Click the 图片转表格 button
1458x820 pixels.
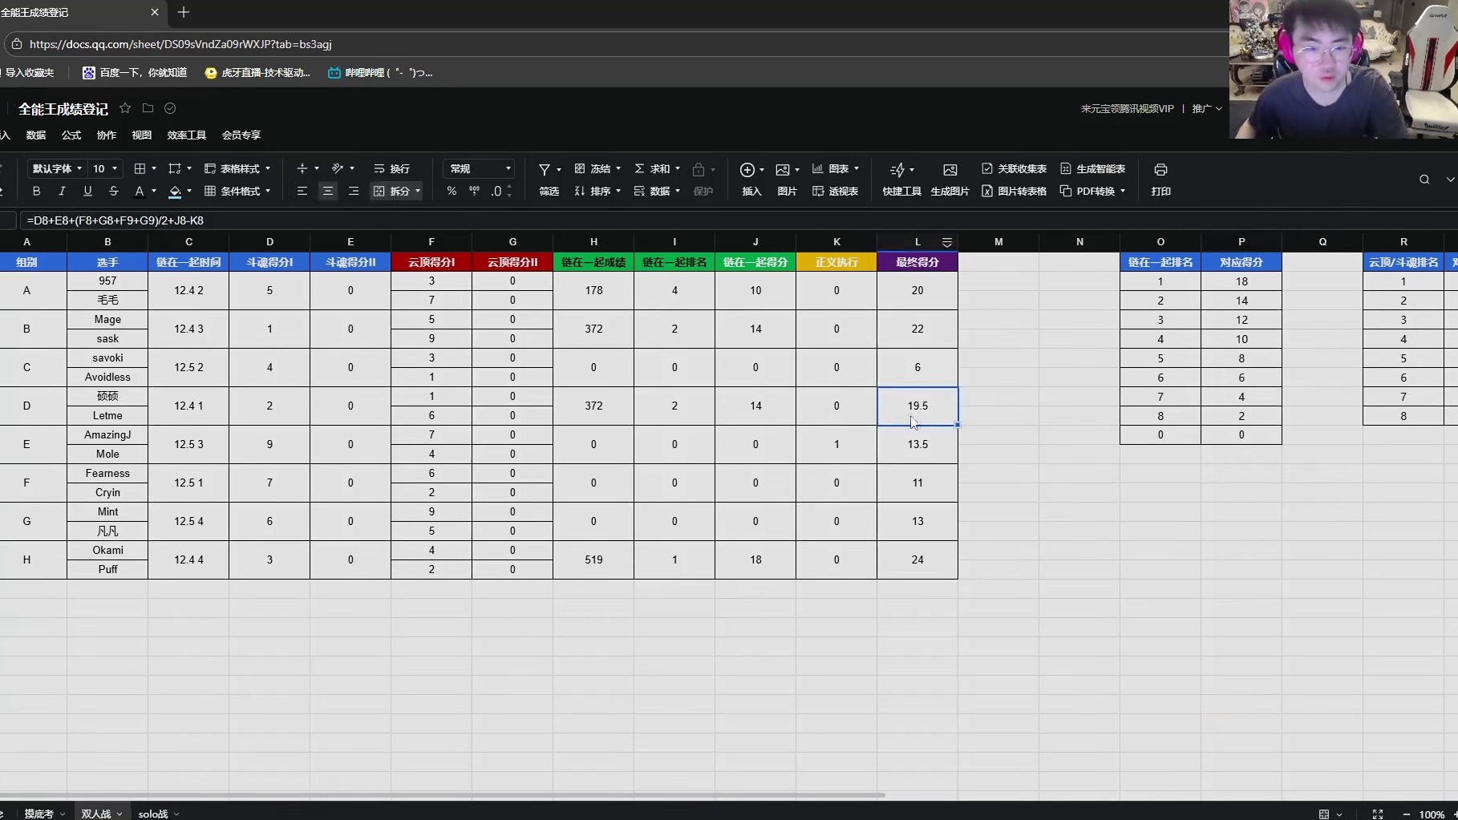[1014, 192]
